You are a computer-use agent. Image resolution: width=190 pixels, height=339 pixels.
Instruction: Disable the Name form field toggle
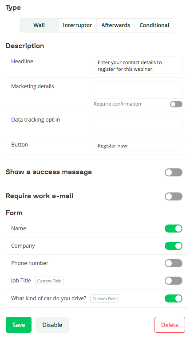(x=174, y=229)
